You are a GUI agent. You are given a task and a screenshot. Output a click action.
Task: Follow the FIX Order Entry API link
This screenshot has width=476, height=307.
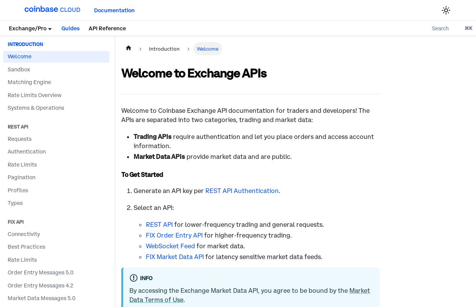[x=174, y=235]
